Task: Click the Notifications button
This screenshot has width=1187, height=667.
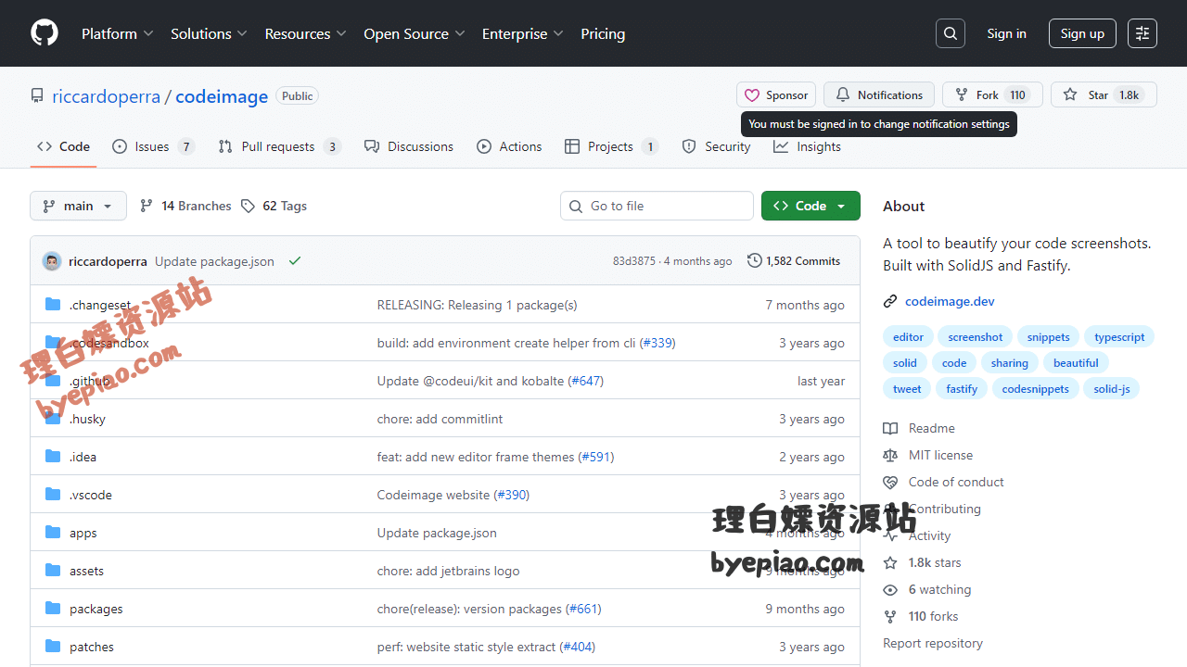Action: [x=879, y=94]
